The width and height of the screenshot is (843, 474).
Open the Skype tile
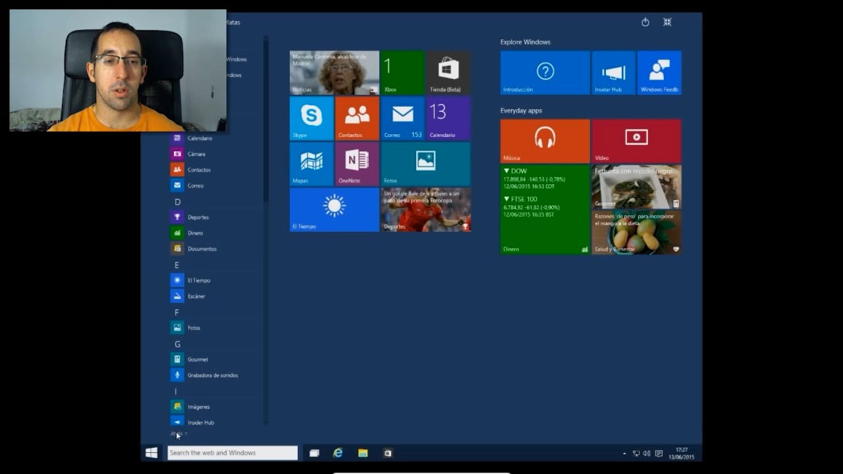coord(312,118)
